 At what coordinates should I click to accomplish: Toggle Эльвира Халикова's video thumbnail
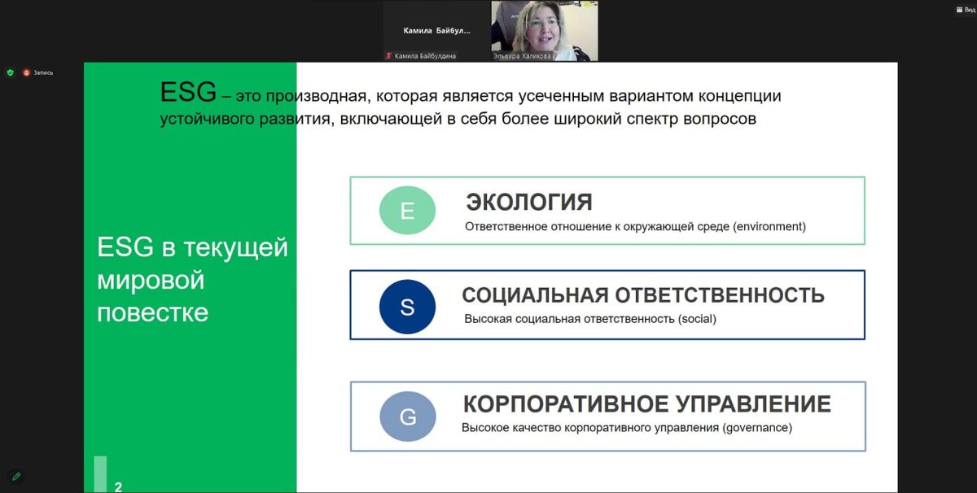544,28
